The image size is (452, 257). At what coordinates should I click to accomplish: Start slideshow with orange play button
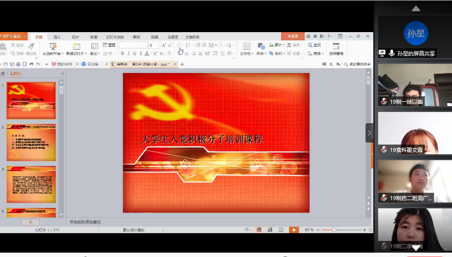click(294, 230)
